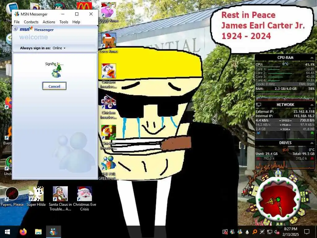Cancel the MSN Messenger sign-in

54,86
